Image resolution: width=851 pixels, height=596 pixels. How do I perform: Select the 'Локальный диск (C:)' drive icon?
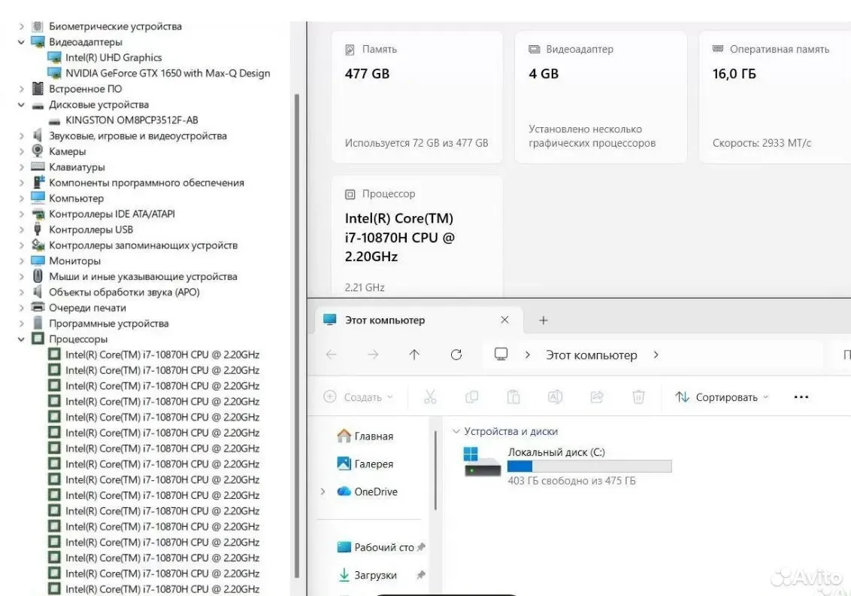click(482, 462)
